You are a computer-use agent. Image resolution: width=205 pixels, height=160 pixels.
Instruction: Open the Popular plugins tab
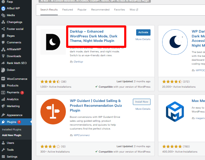coord(82,10)
